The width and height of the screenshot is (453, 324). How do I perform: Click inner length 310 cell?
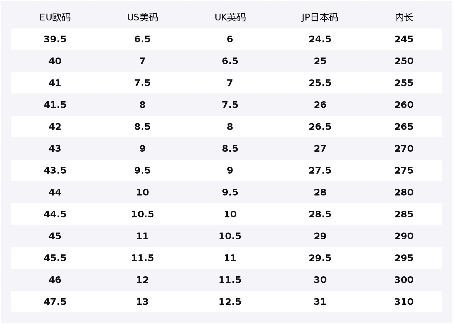[x=404, y=302]
